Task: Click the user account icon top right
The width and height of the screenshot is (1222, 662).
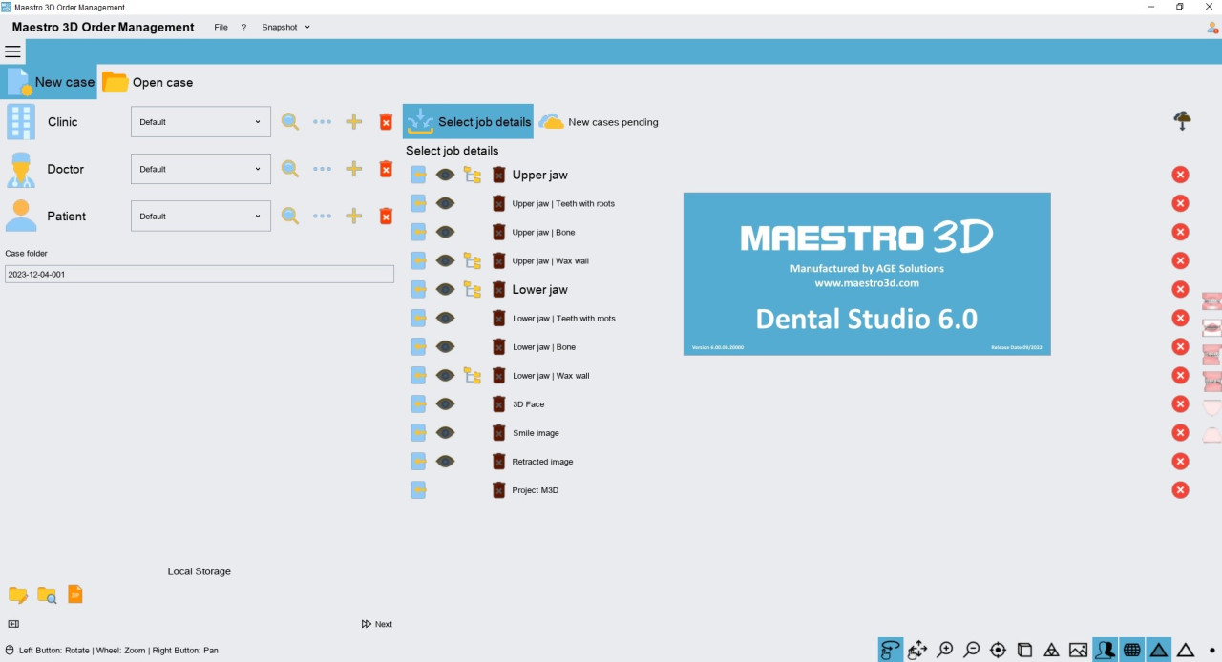Action: (x=1212, y=28)
